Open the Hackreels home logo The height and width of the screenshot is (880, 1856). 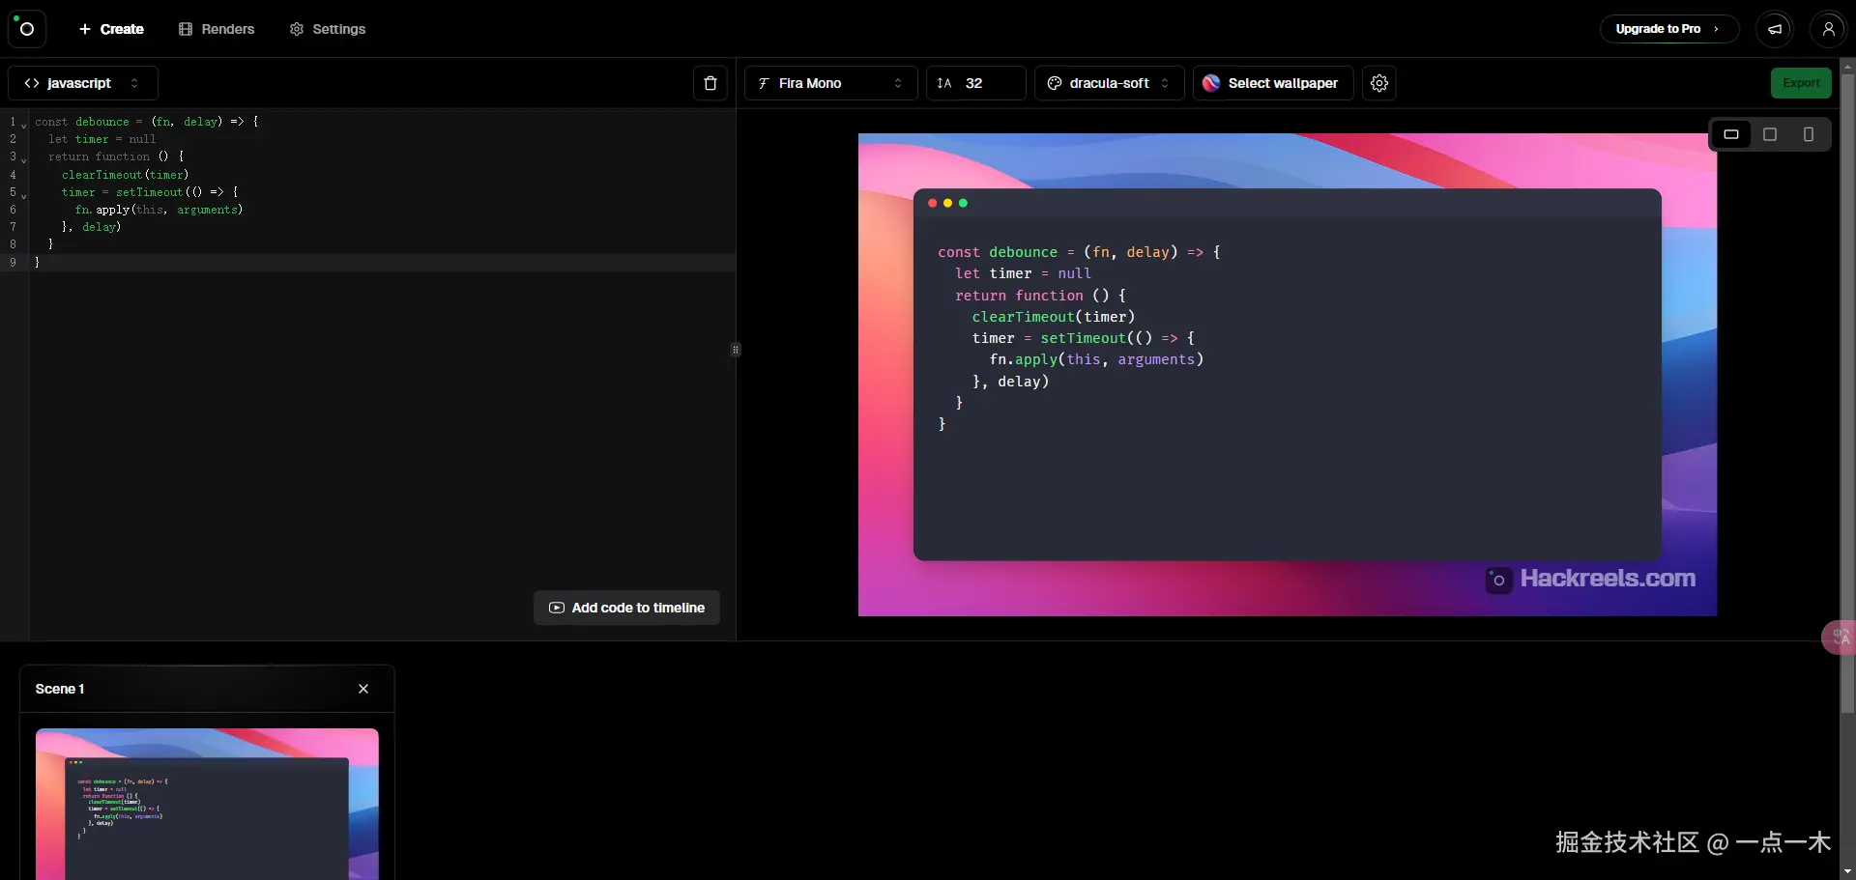26,29
